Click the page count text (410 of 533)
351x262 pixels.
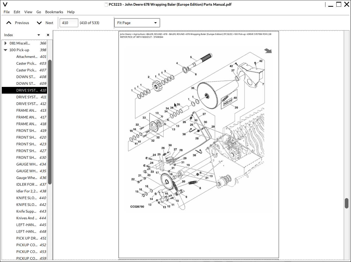tap(89, 23)
